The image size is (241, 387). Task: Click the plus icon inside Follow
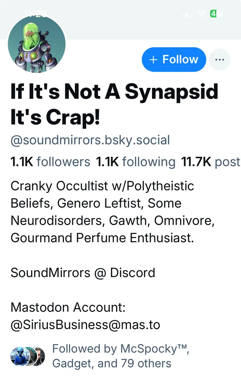coord(153,60)
